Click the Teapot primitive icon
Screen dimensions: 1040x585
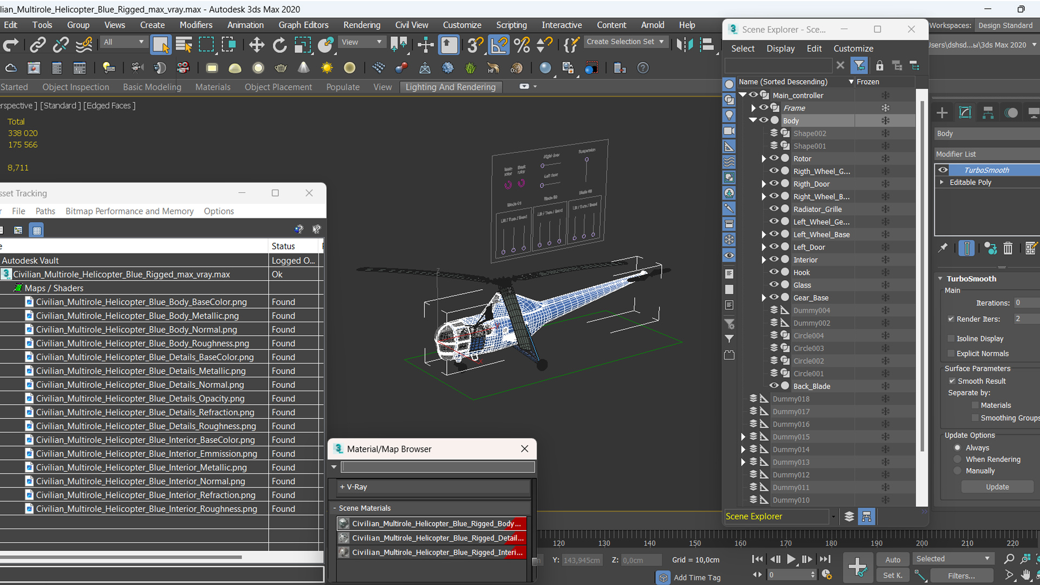(281, 68)
